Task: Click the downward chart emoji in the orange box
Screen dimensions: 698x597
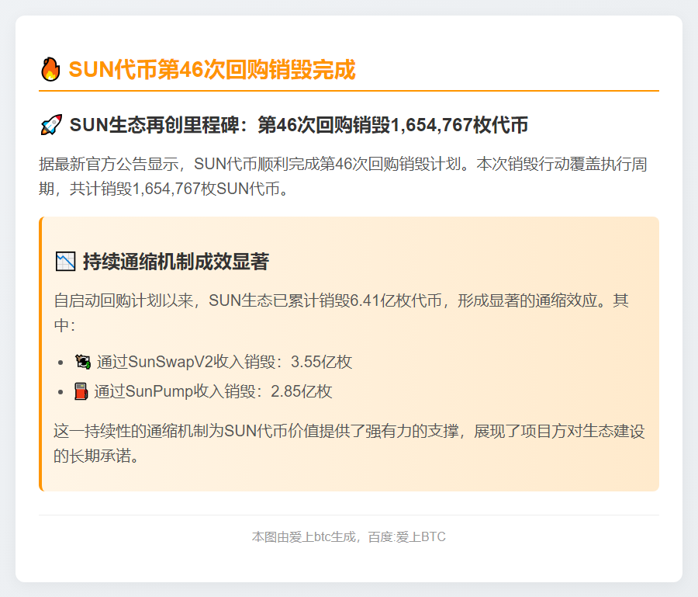Action: (x=65, y=262)
